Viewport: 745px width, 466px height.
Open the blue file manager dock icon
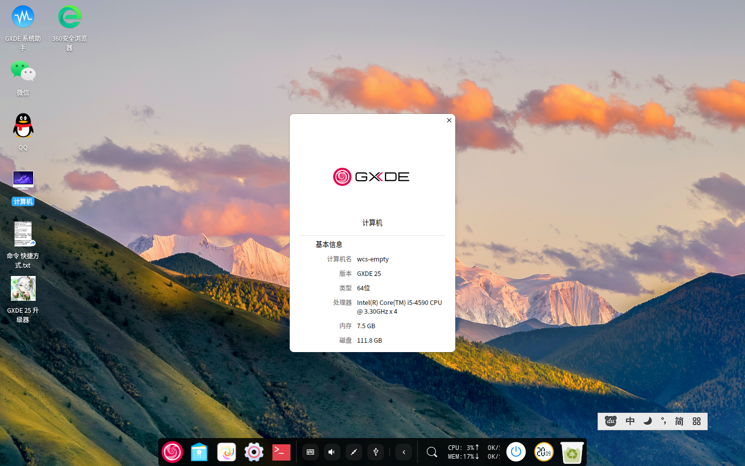[x=199, y=452]
